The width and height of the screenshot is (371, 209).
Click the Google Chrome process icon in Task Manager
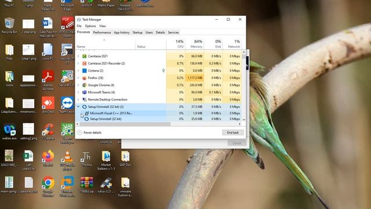pos(84,85)
